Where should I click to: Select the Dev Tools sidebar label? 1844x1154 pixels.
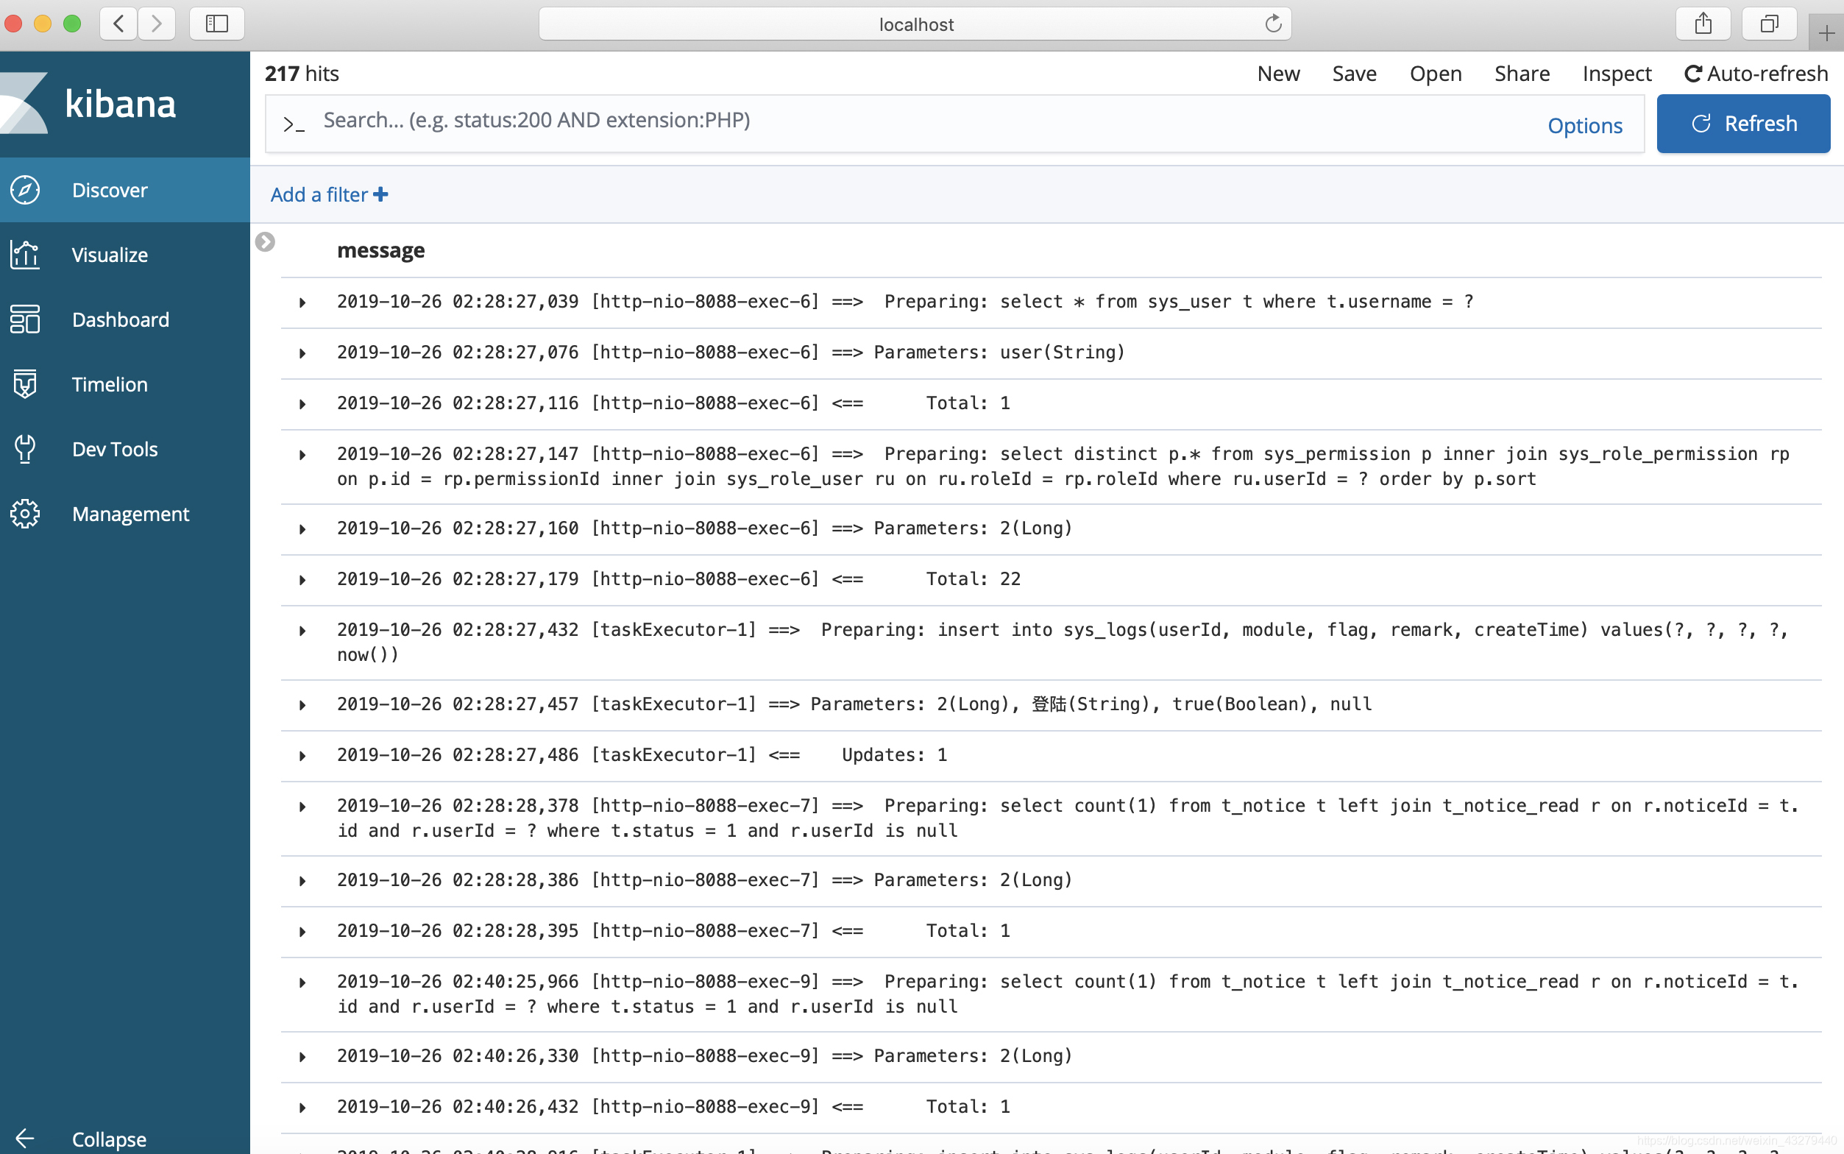(116, 449)
